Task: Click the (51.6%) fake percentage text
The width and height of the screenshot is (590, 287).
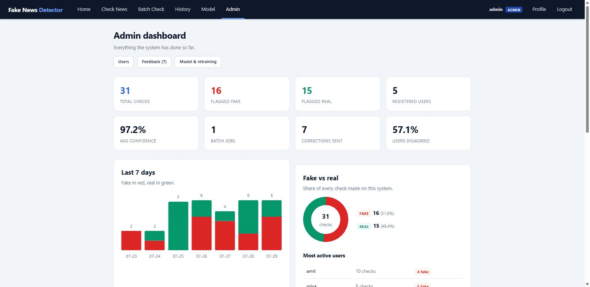Action: click(x=387, y=213)
